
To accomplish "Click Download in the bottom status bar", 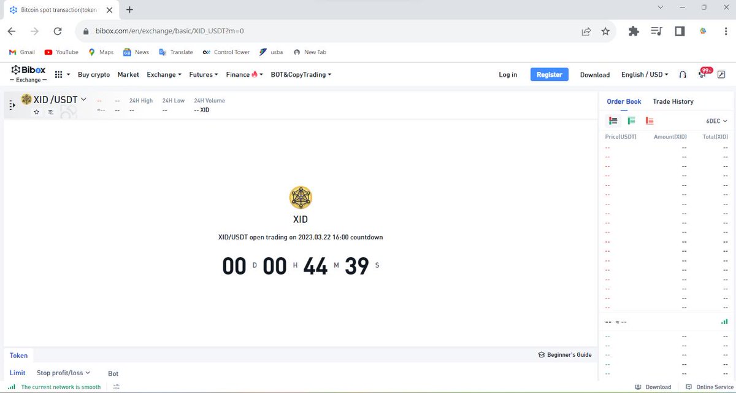I will [653, 387].
